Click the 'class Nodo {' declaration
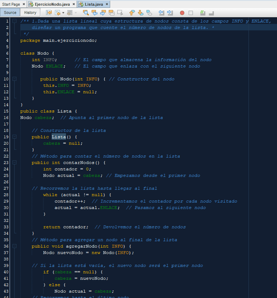 pyautogui.click(x=37, y=53)
